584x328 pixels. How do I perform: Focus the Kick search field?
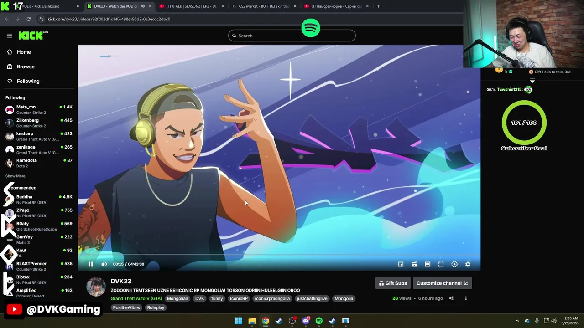[292, 36]
